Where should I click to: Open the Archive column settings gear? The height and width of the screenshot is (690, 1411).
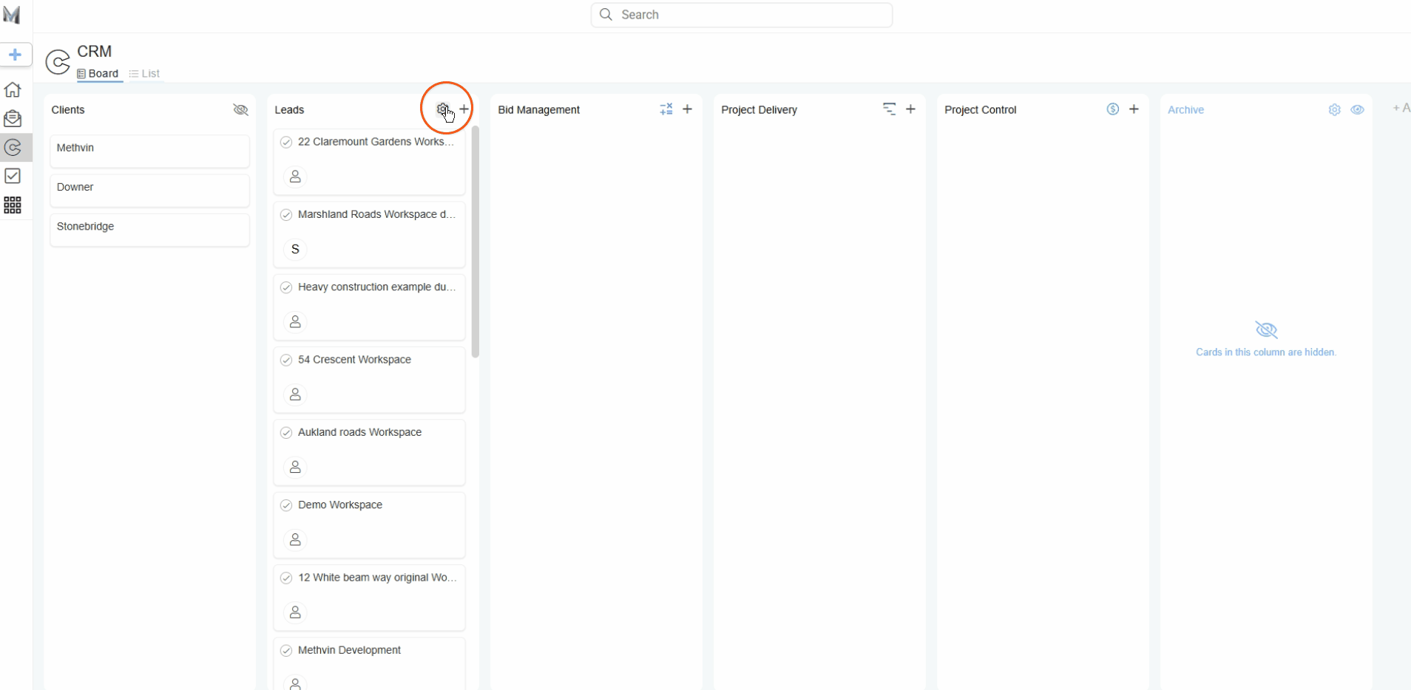point(1334,109)
